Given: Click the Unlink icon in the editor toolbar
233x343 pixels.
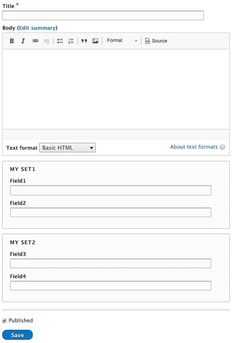Looking at the screenshot, I should (x=47, y=41).
